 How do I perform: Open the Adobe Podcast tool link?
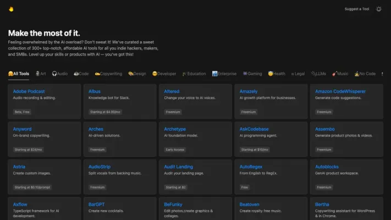point(29,91)
